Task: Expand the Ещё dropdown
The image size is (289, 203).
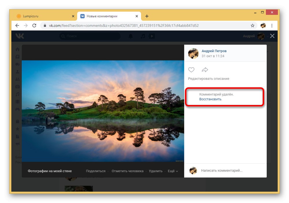Action: (x=173, y=171)
